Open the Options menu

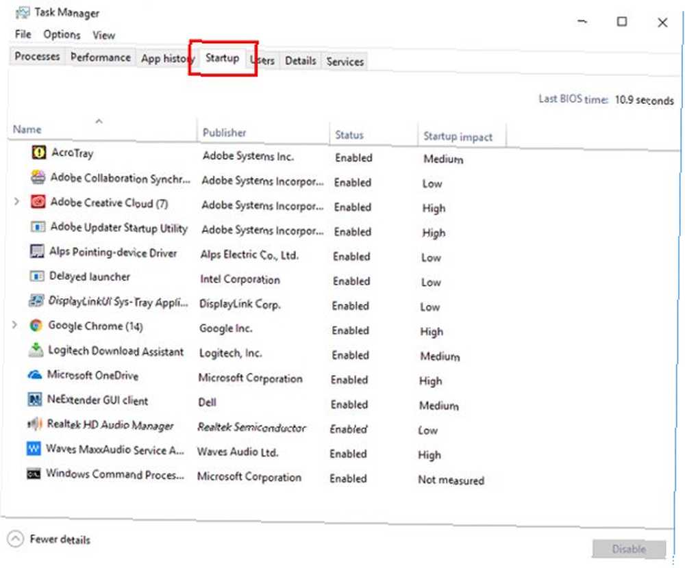click(62, 34)
